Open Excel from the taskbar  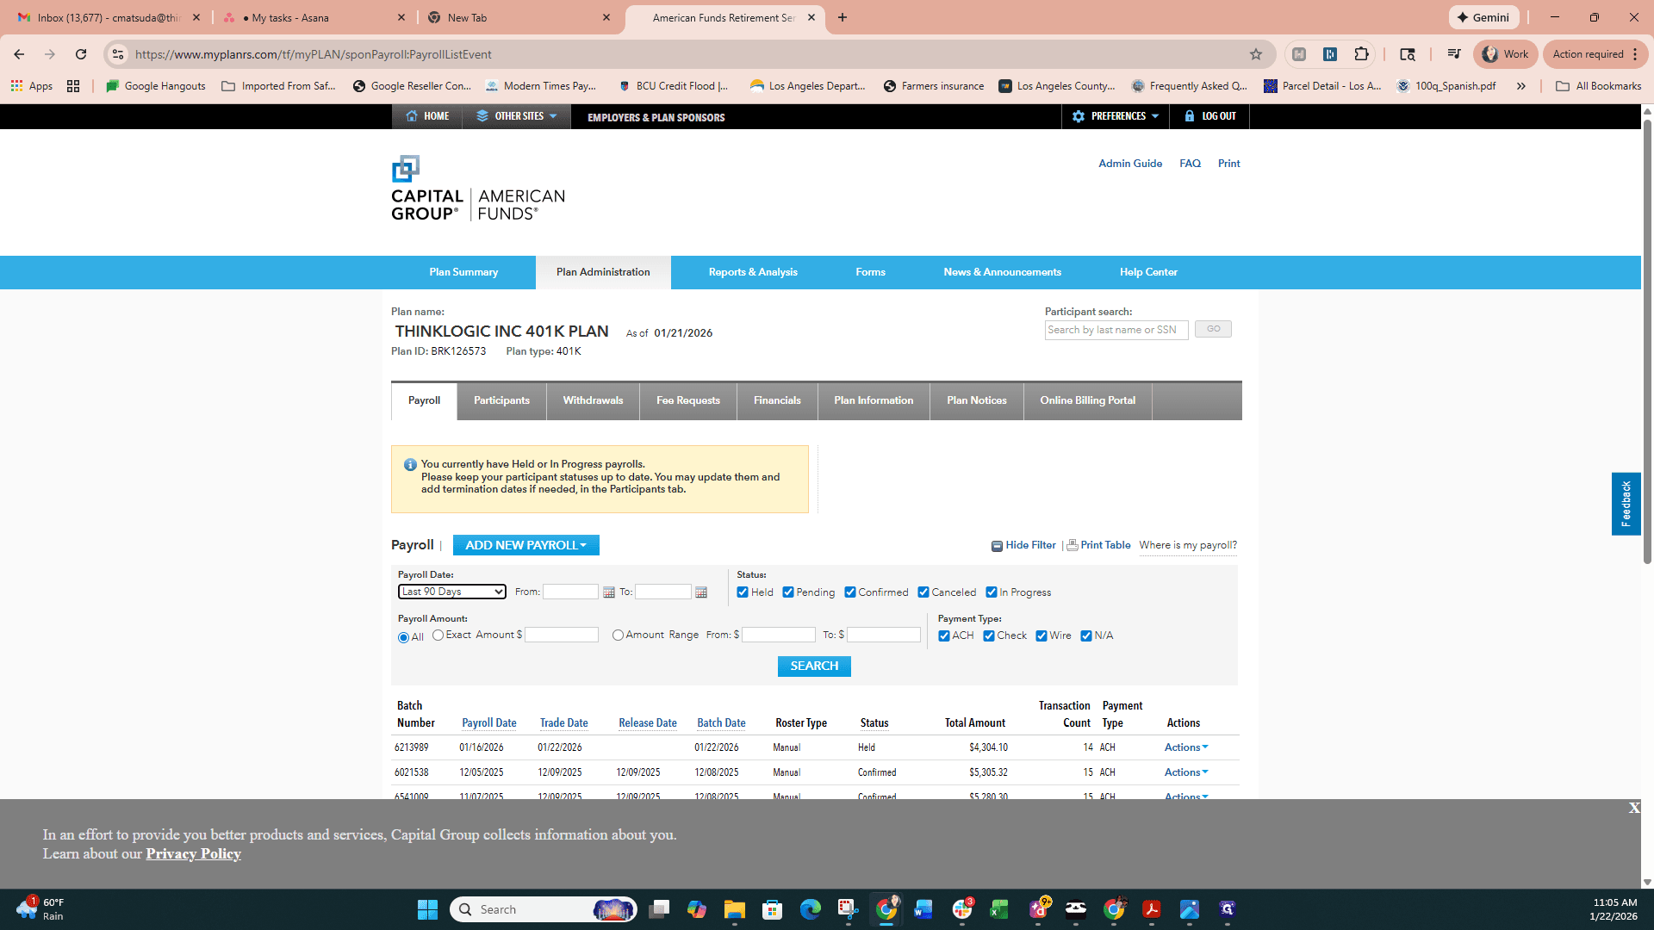[x=999, y=909]
